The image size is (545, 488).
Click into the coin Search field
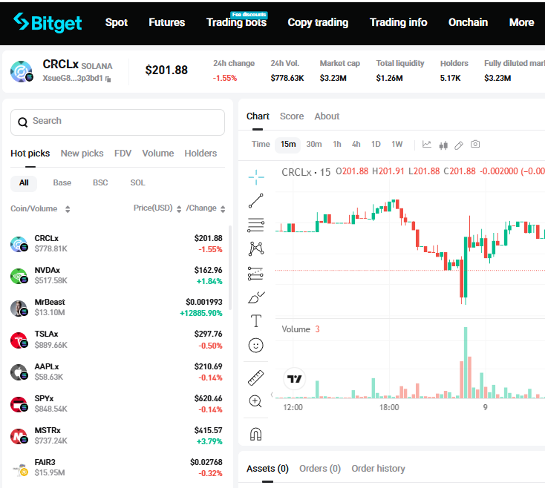(117, 122)
